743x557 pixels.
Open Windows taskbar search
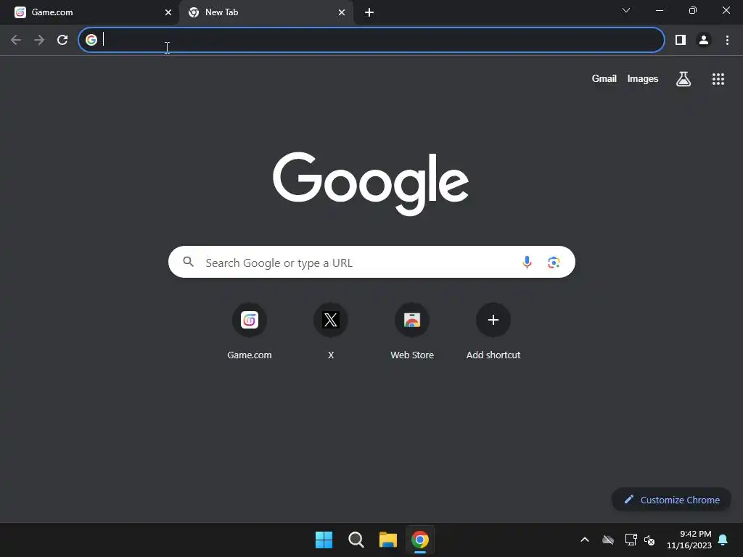(x=356, y=540)
